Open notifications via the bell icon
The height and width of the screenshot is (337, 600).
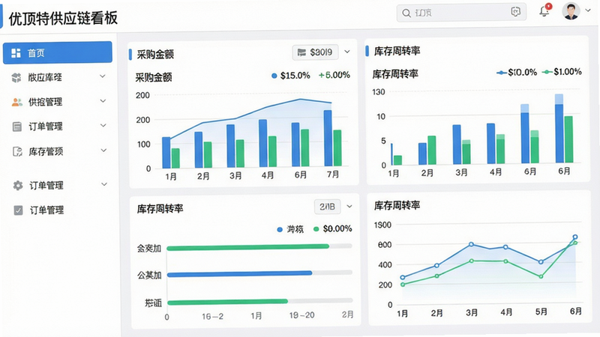pos(544,10)
